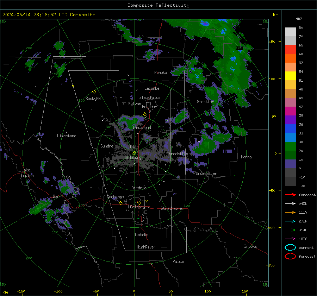Screen dimensions: 317x296
Task: Click the dBZ legend heading
Action: pos(299,19)
